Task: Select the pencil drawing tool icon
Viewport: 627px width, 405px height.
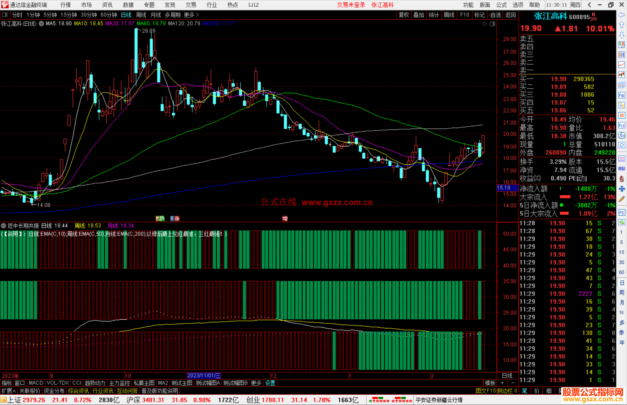Action: tap(621, 199)
